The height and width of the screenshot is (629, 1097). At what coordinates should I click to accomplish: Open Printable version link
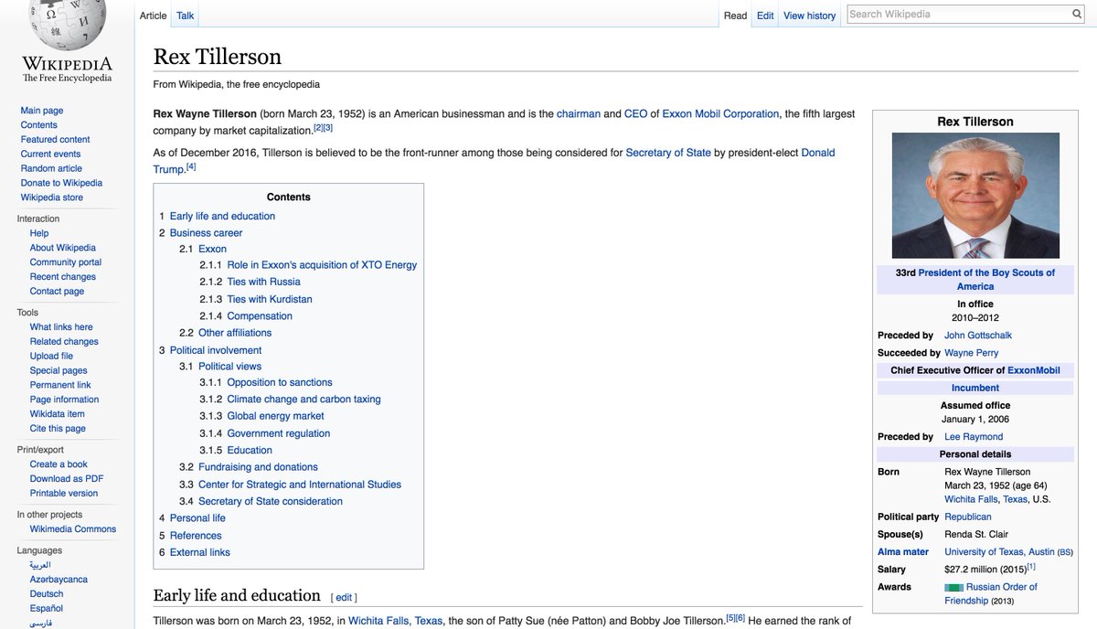64,494
